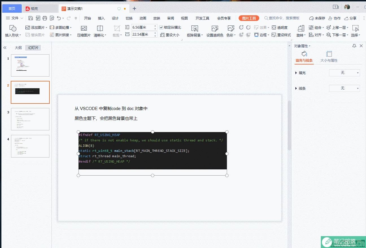Open the Line (线条) value dropdown
Screen dimensions: 366x248
pos(345,88)
